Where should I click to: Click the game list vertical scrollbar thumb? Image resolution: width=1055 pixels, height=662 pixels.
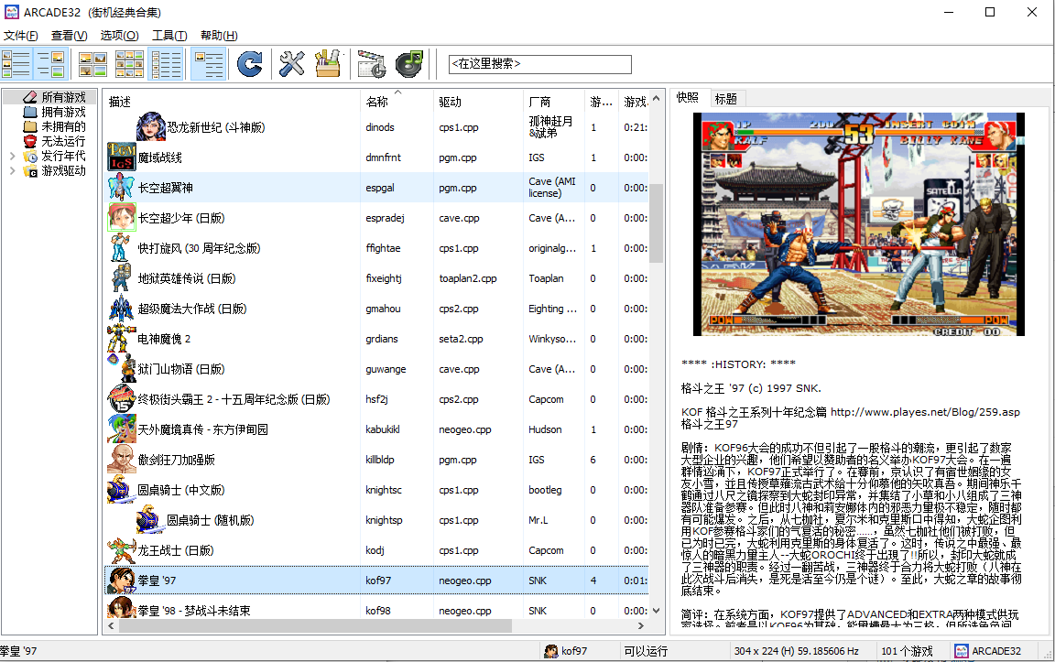pyautogui.click(x=657, y=222)
